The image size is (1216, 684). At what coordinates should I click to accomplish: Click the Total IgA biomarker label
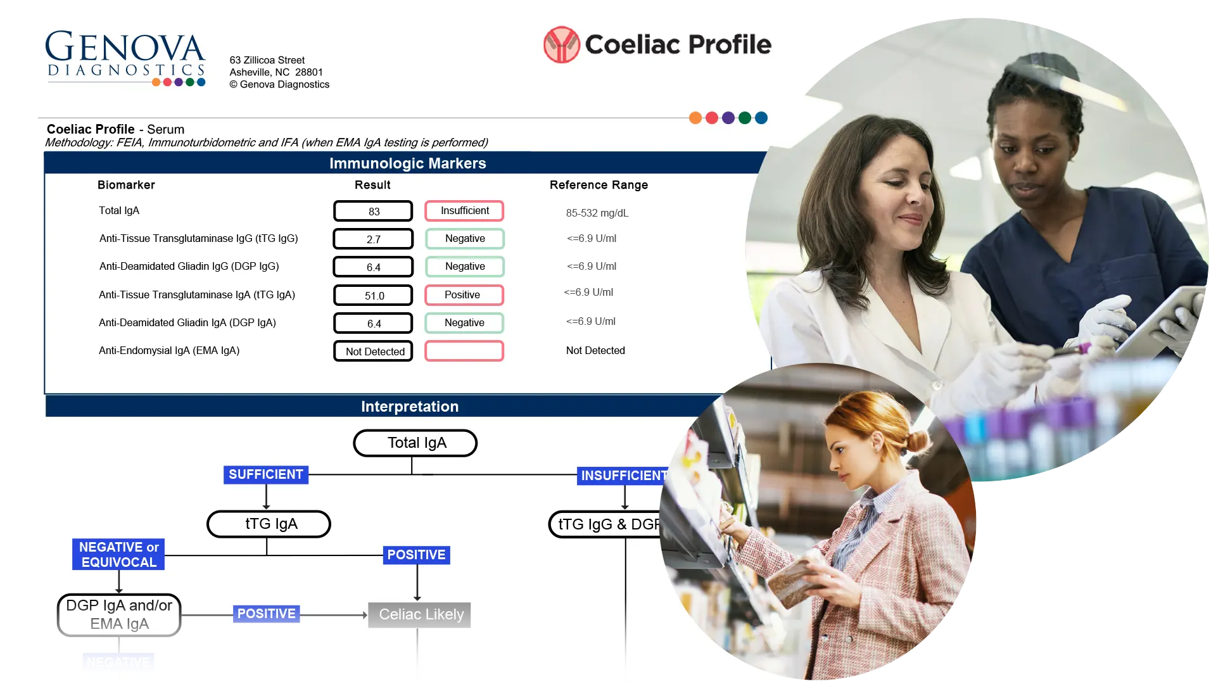click(x=119, y=210)
